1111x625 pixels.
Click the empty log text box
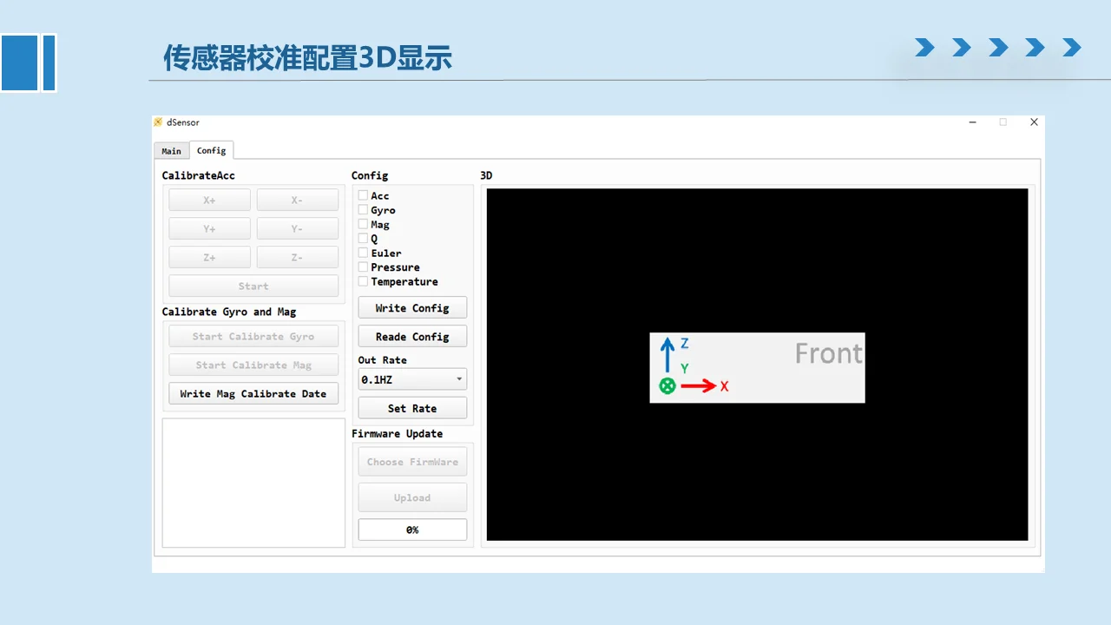[253, 483]
